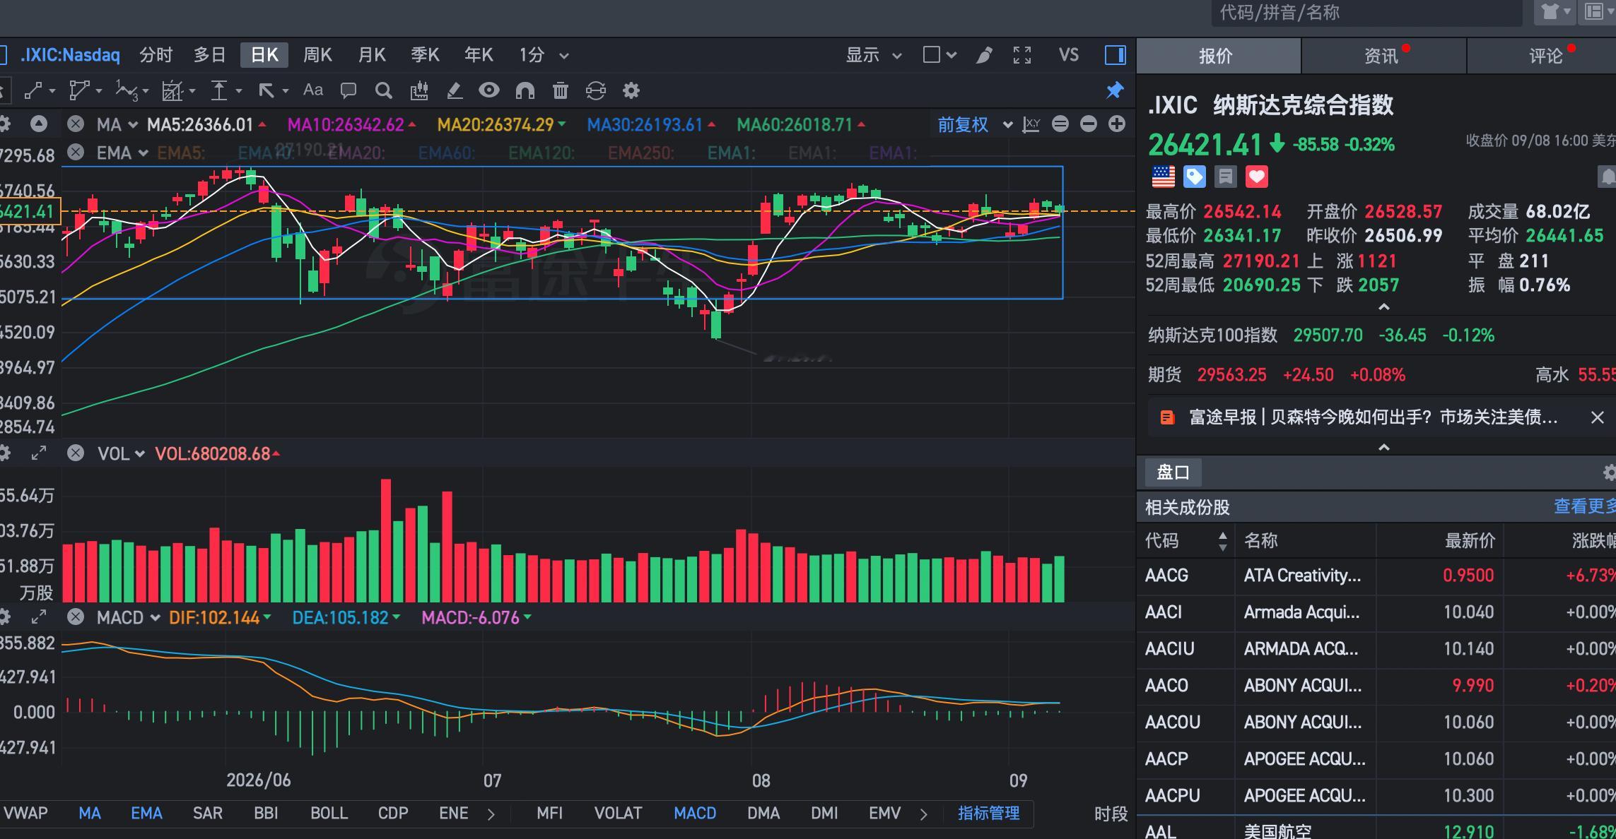Select the 季K quarterly chart

425,55
